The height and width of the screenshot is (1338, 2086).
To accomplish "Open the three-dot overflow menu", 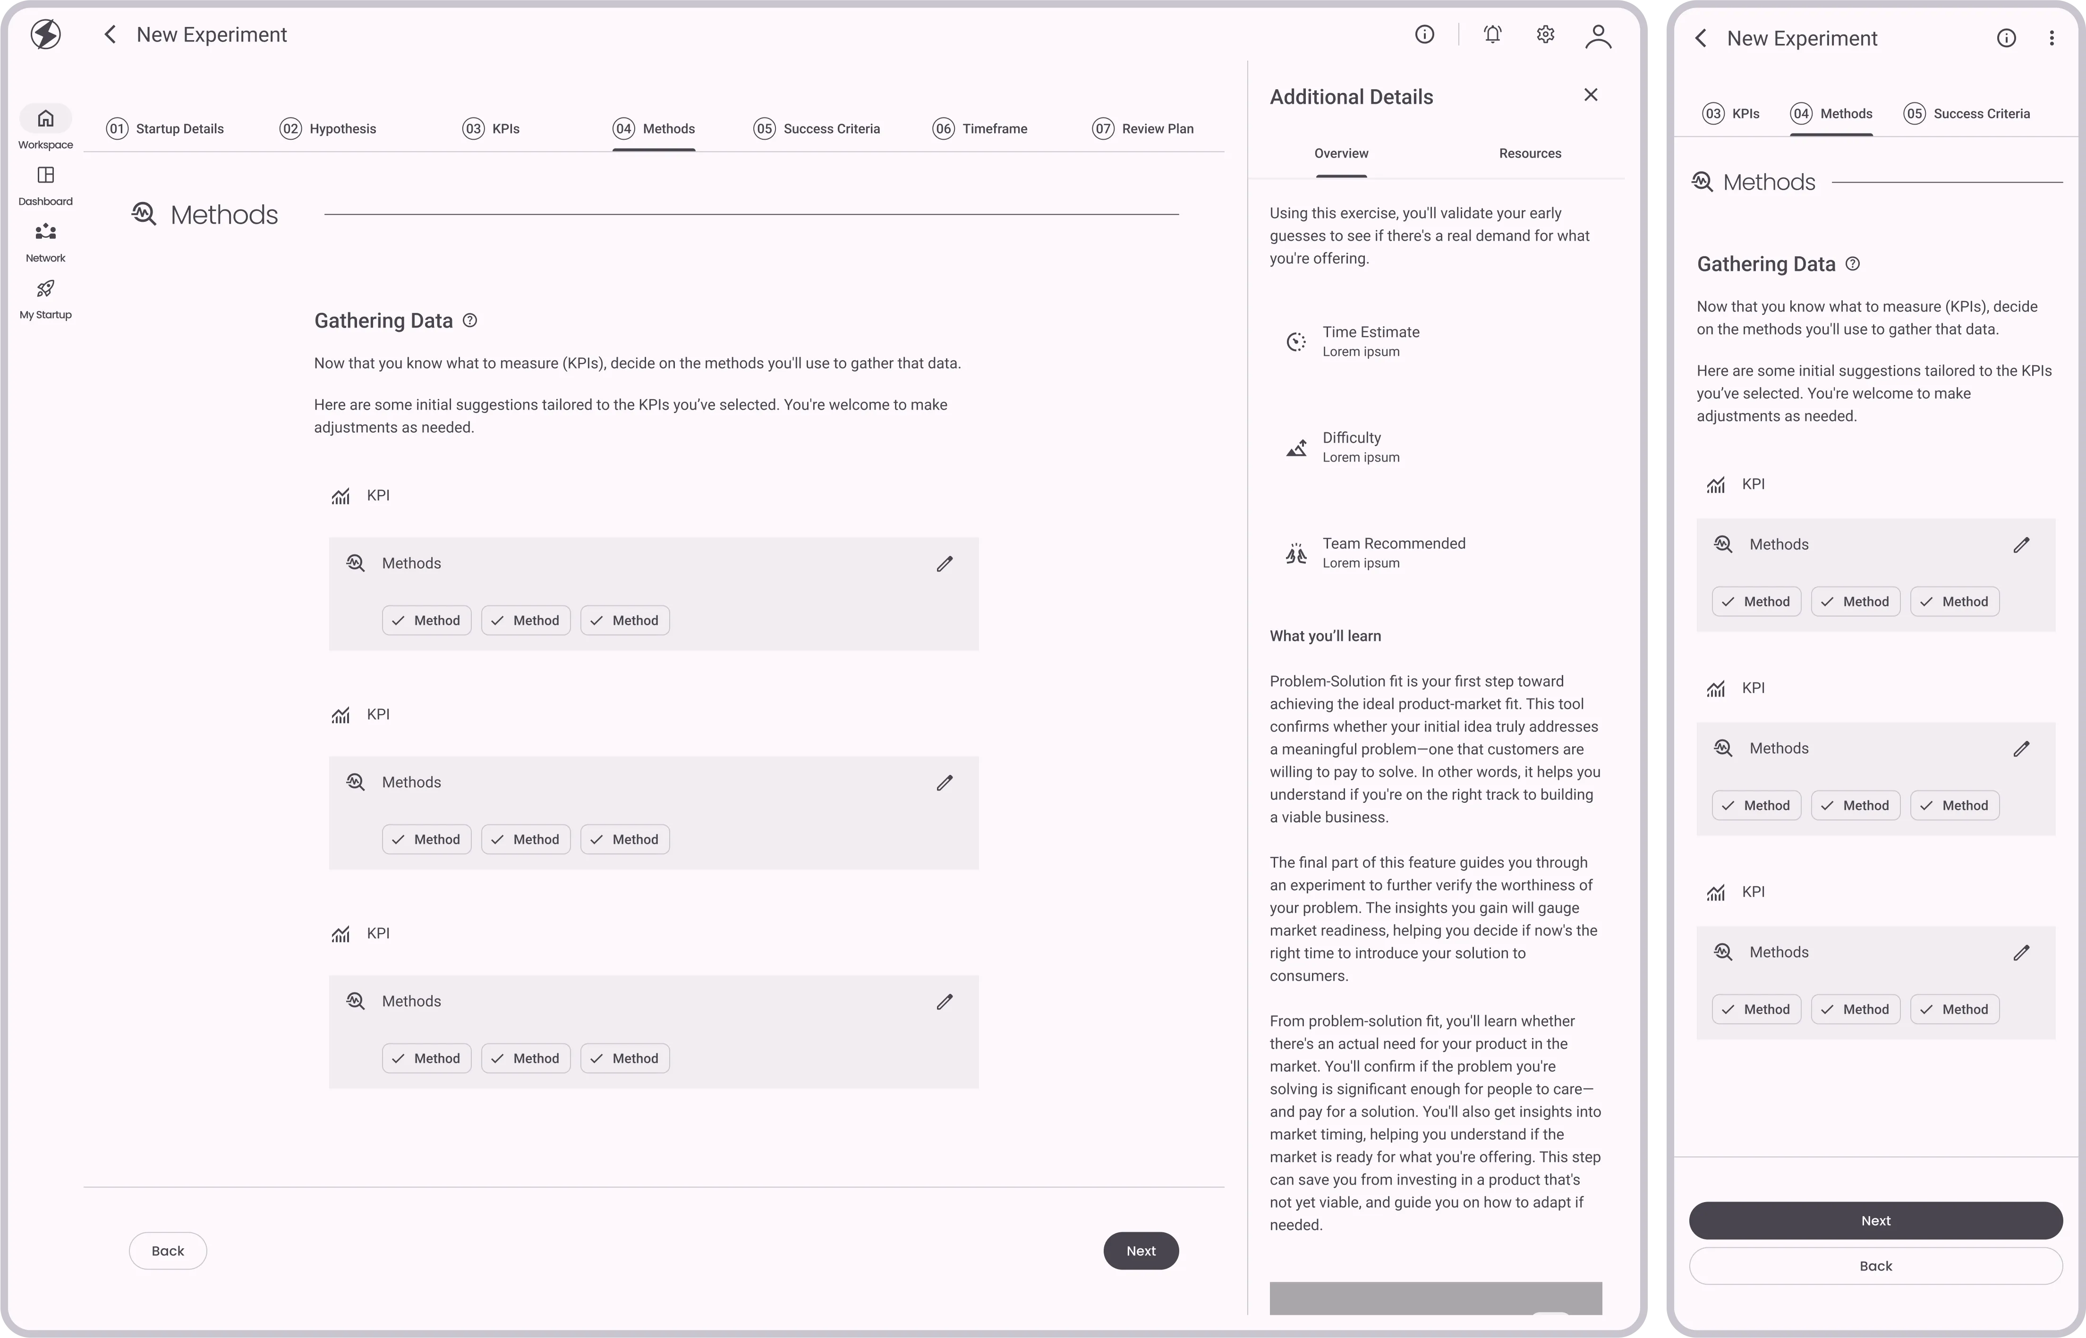I will coord(2051,37).
